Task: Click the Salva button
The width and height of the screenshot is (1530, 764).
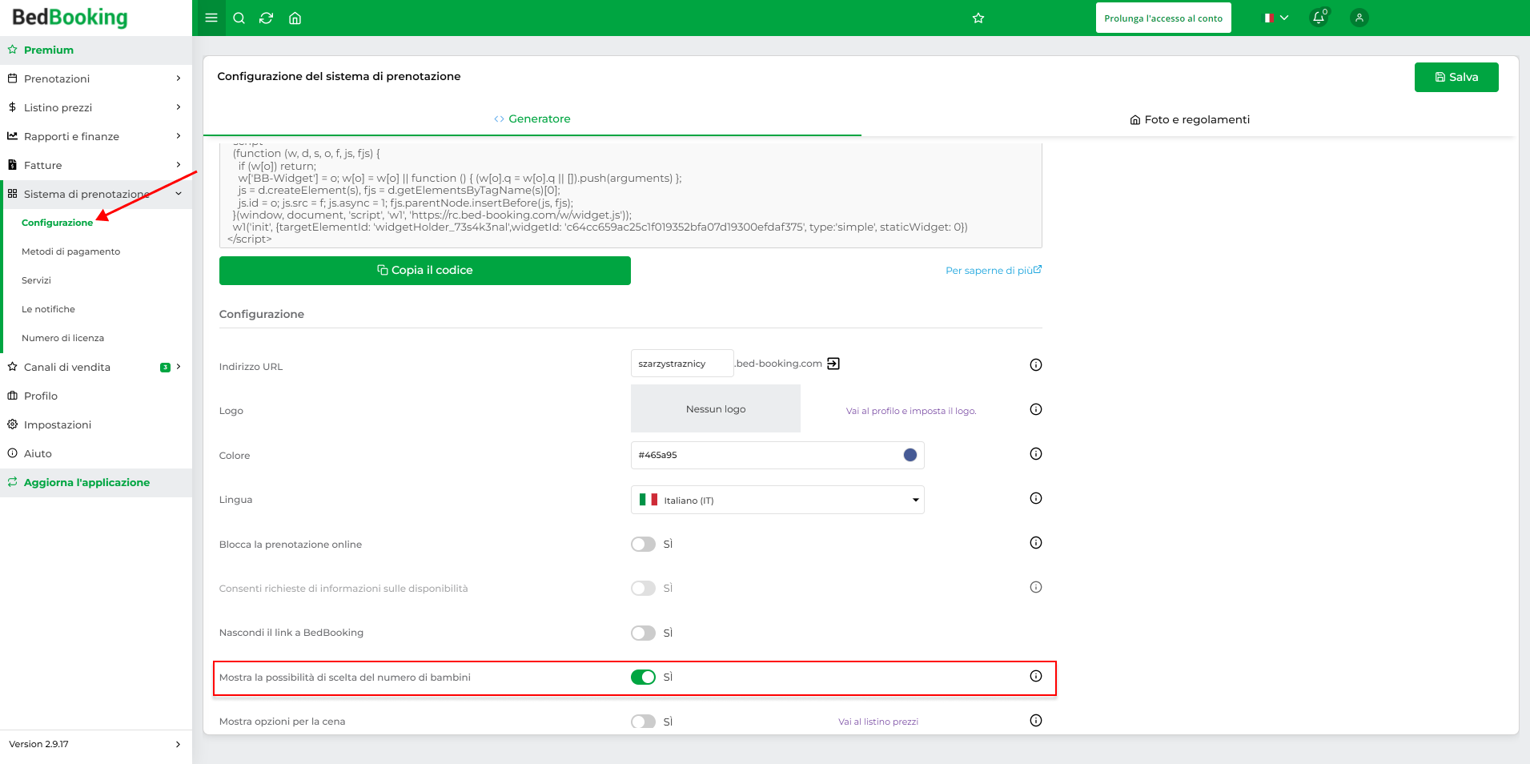Action: coord(1456,77)
